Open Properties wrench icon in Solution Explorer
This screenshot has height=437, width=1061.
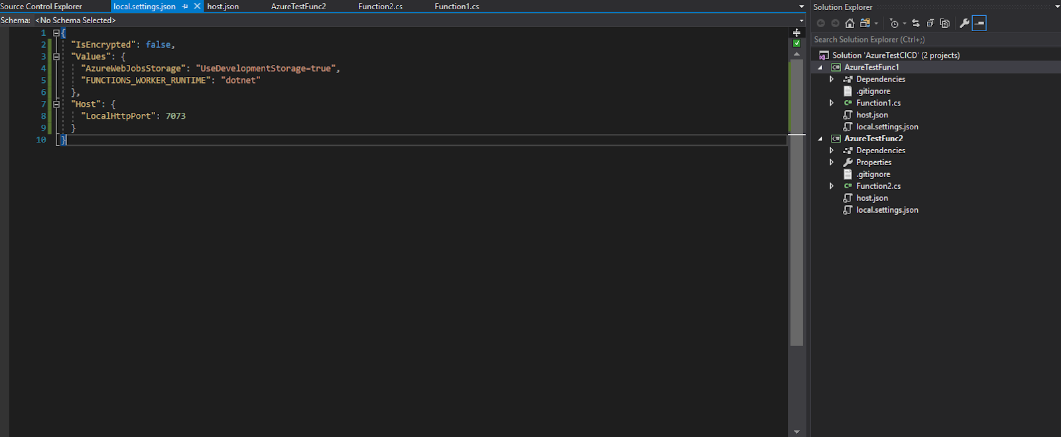click(964, 23)
